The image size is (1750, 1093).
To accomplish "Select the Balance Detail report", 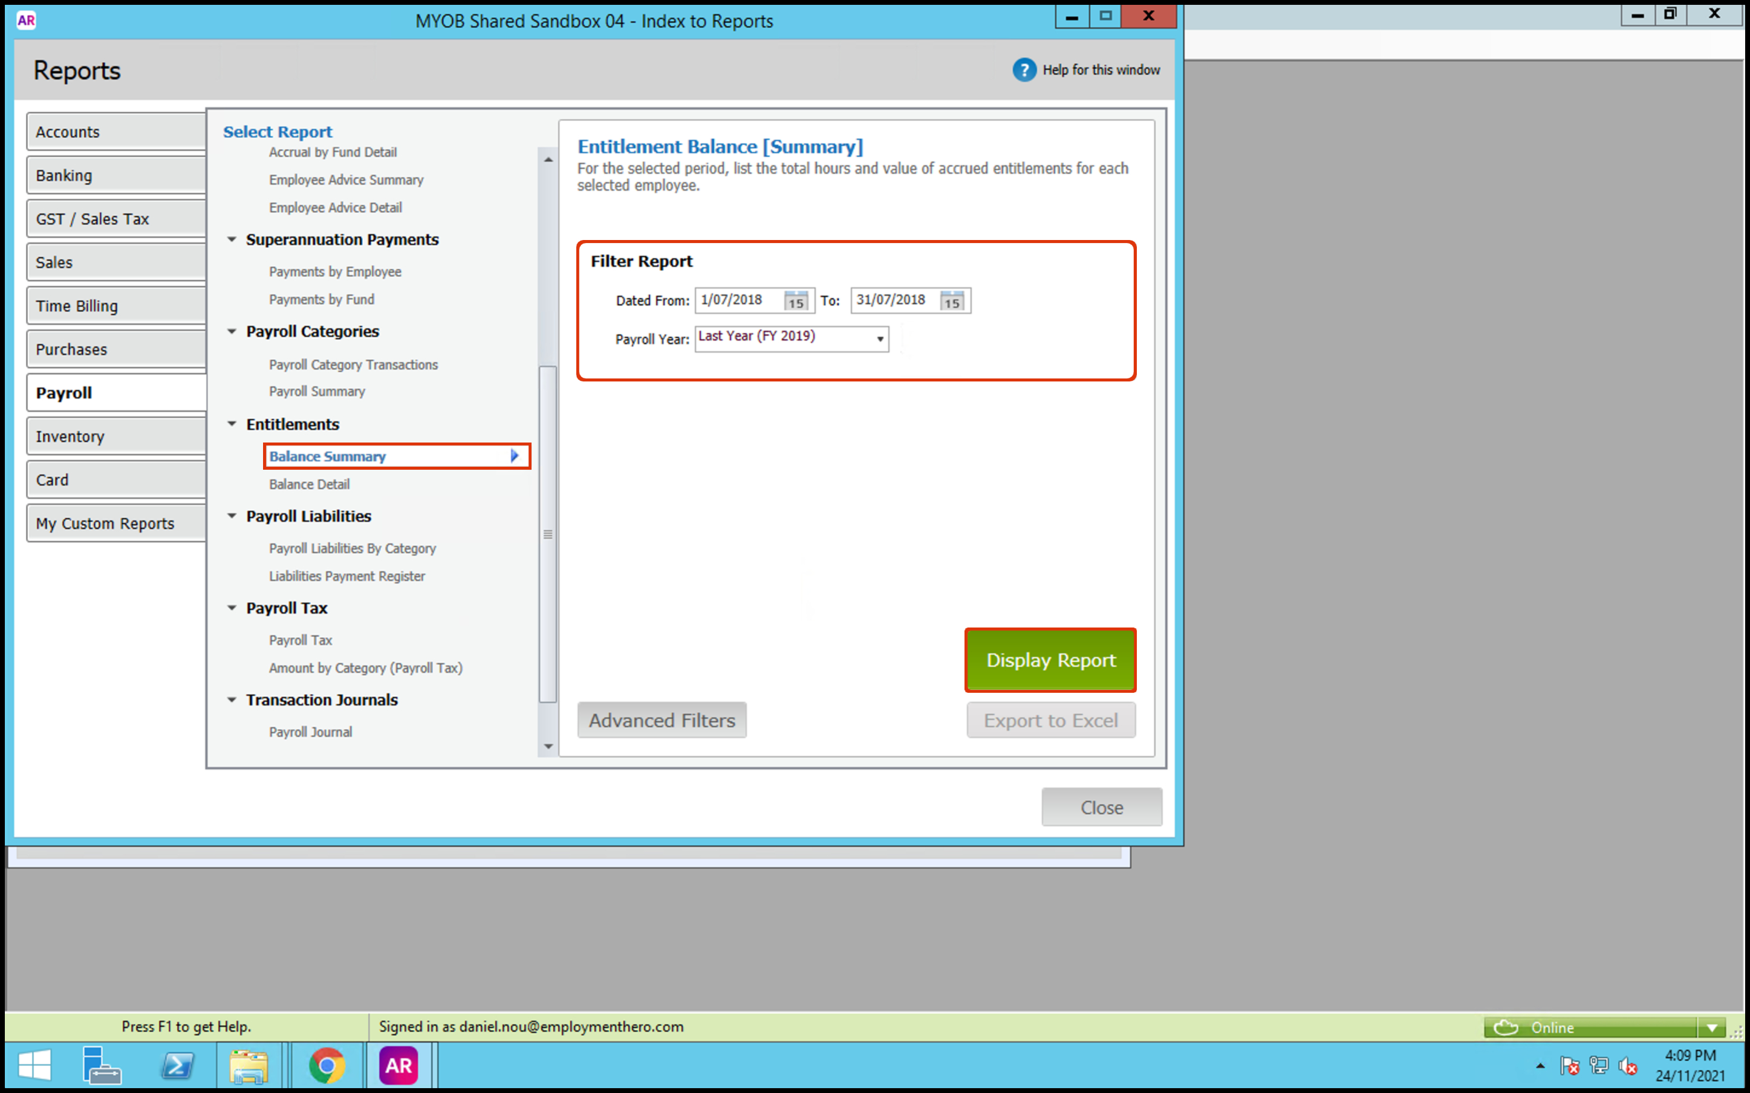I will (x=310, y=484).
